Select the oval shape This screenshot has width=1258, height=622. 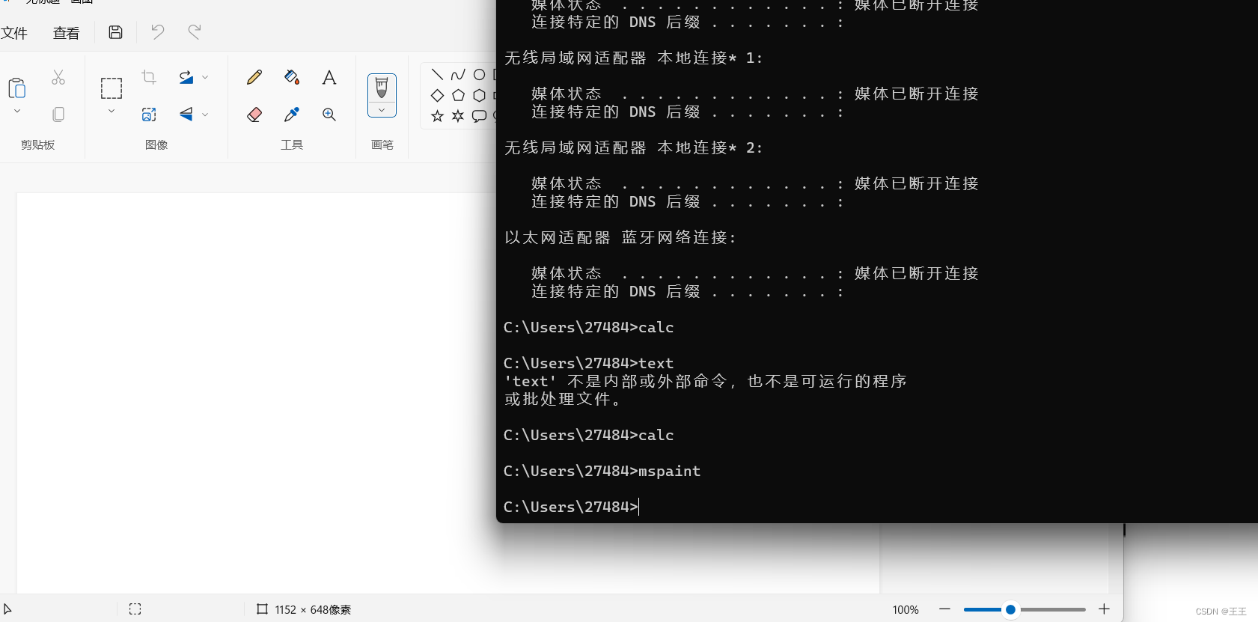click(x=479, y=74)
